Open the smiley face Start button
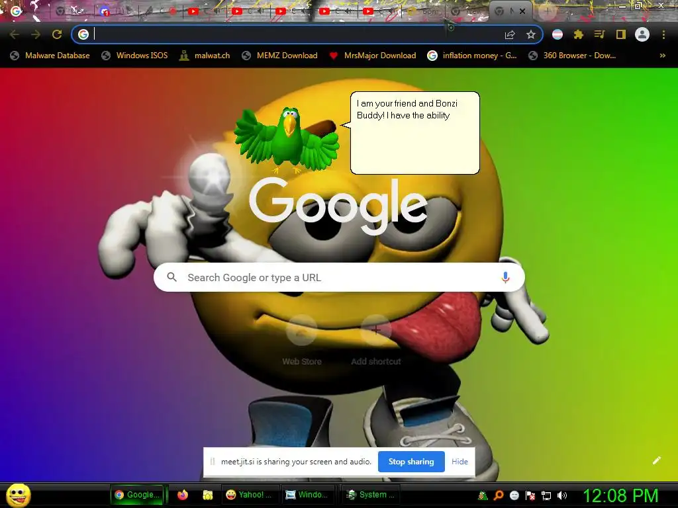The width and height of the screenshot is (678, 508). pyautogui.click(x=19, y=495)
